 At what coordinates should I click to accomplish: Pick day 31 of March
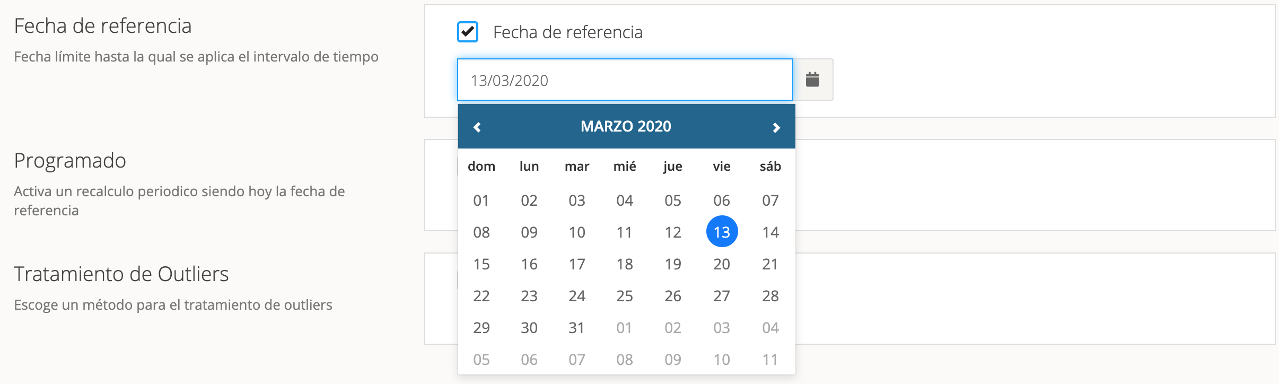pyautogui.click(x=576, y=328)
